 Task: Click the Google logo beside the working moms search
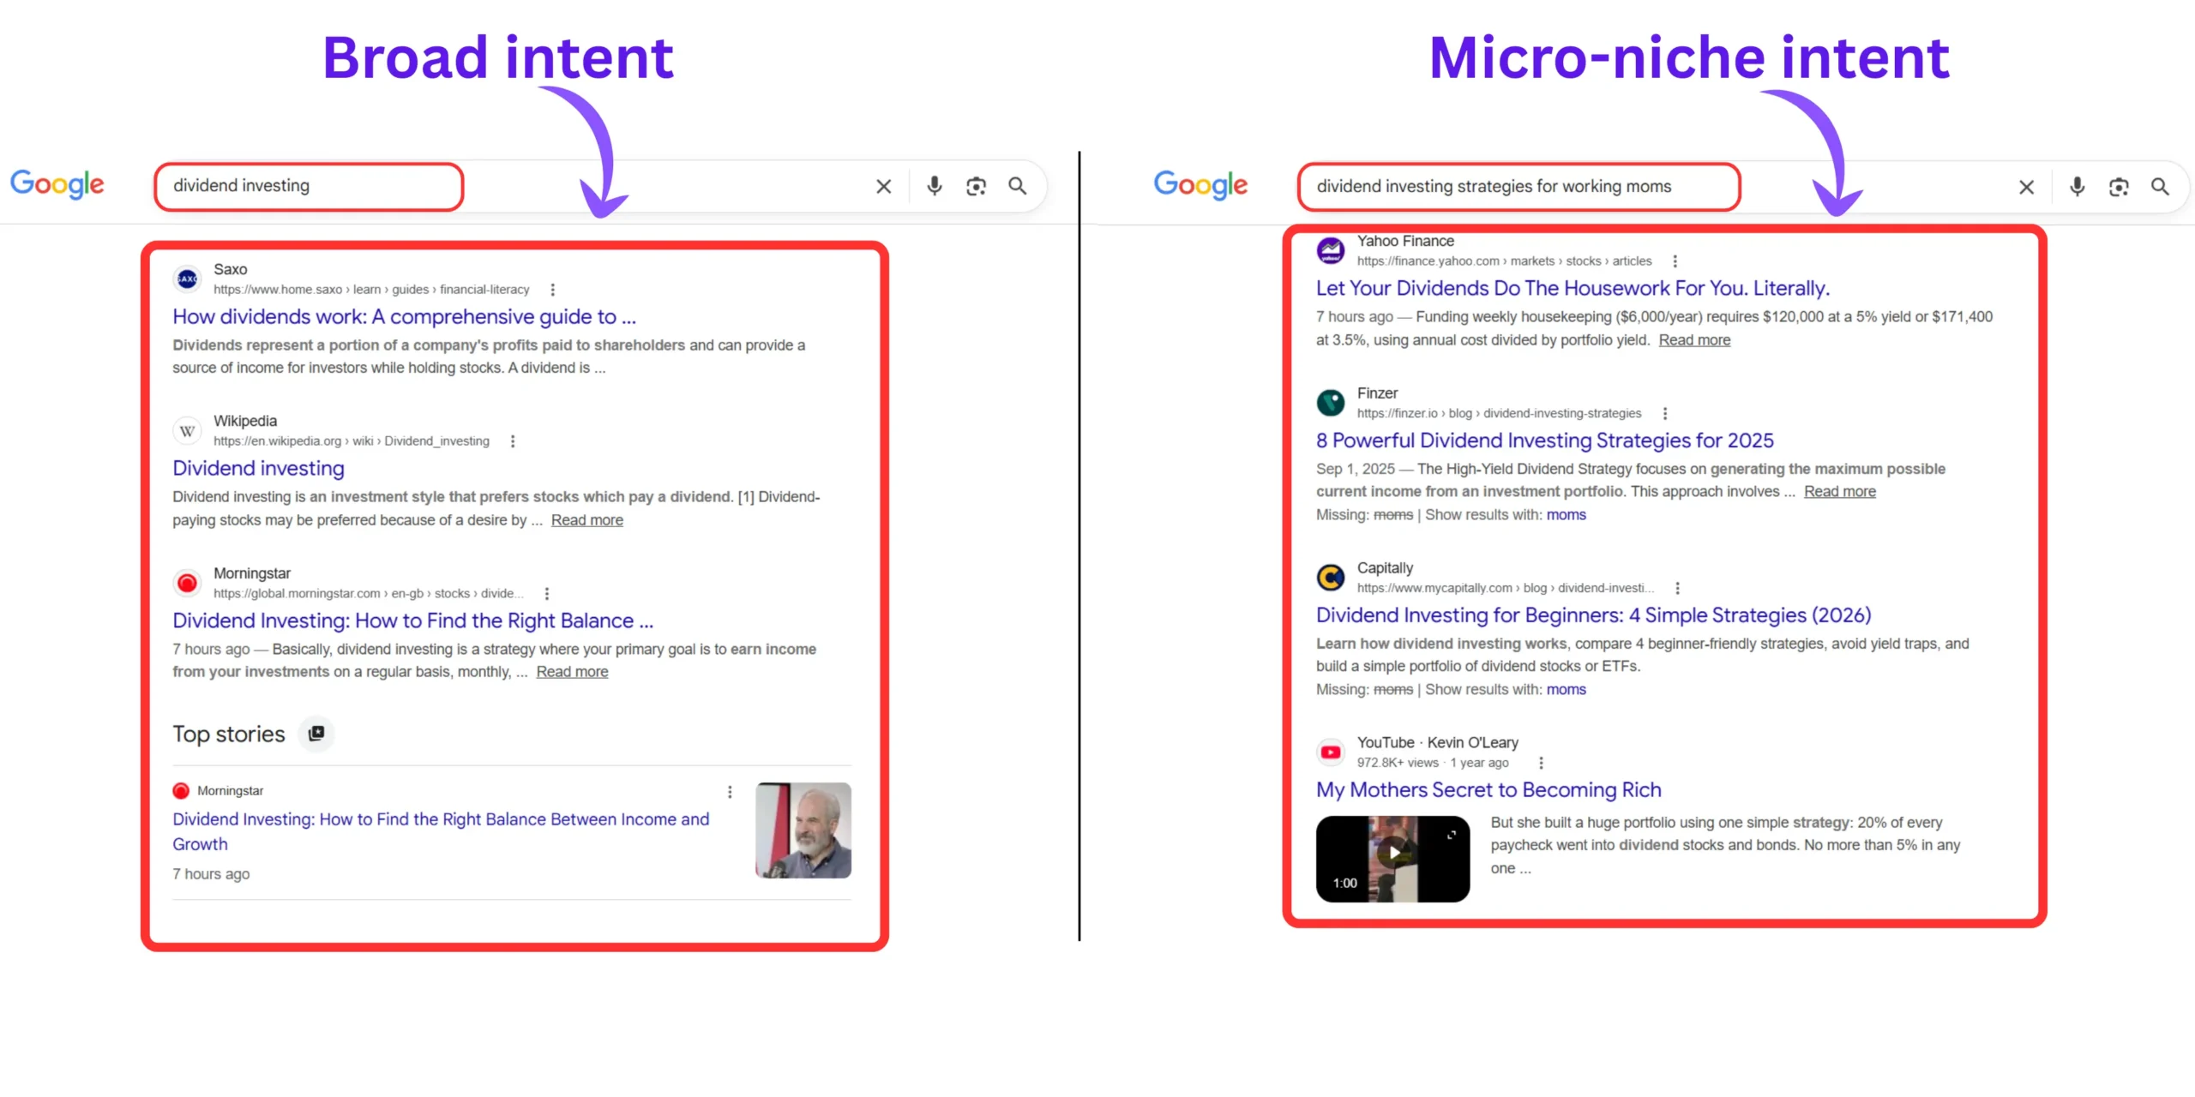click(x=1200, y=183)
